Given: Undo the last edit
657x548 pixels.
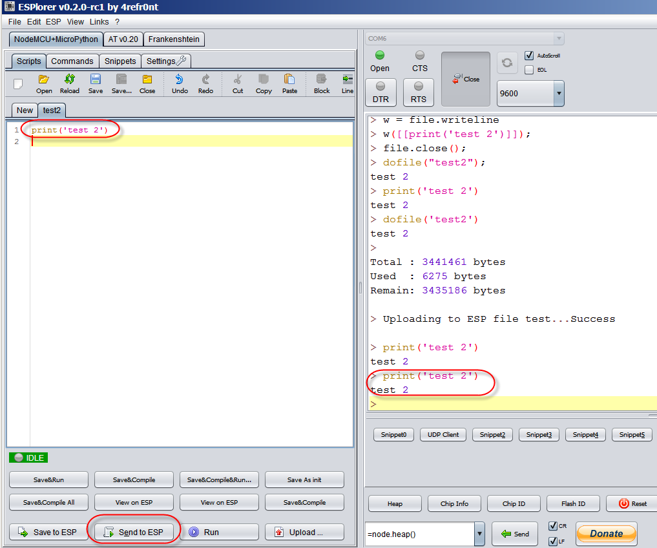Looking at the screenshot, I should point(180,84).
